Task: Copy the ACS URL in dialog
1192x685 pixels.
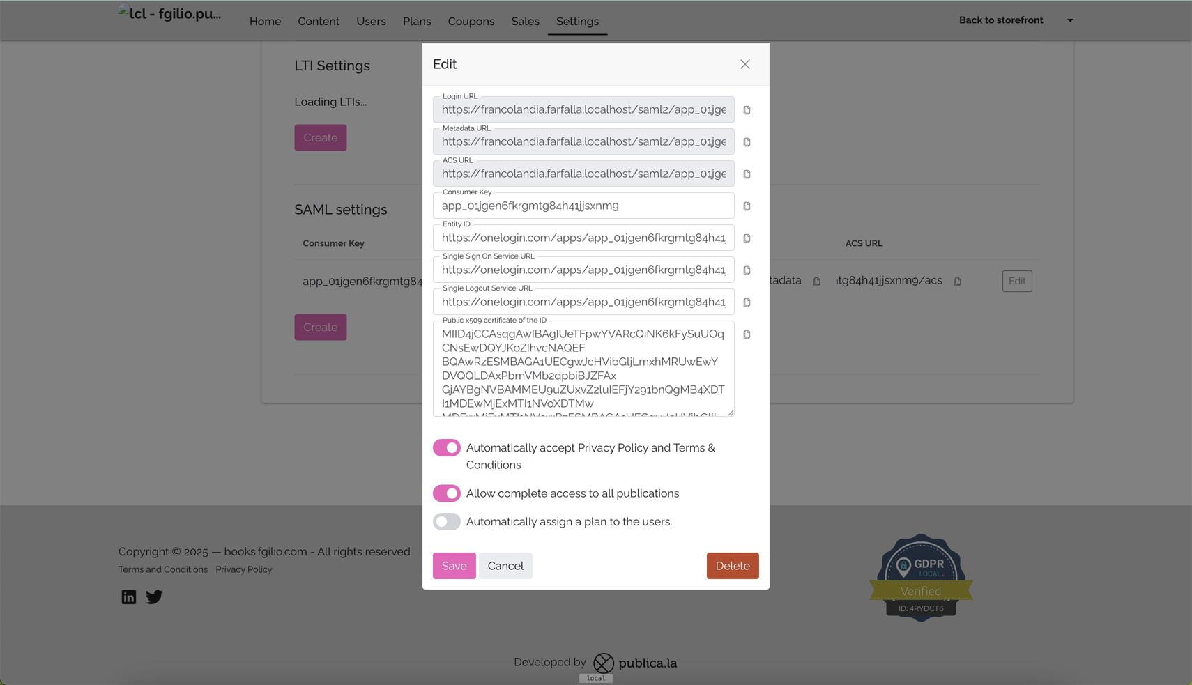Action: (747, 174)
